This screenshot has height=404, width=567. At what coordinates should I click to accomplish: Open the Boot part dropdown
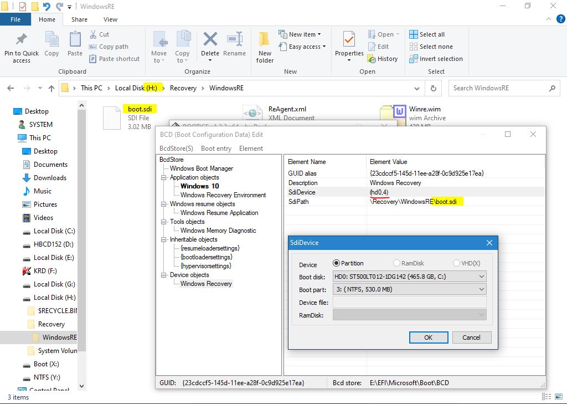pyautogui.click(x=409, y=289)
